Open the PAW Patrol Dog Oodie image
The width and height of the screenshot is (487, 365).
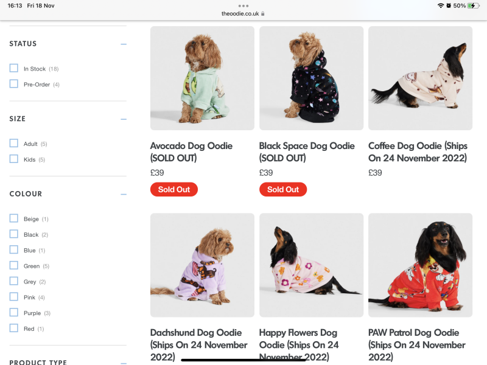[x=420, y=265]
